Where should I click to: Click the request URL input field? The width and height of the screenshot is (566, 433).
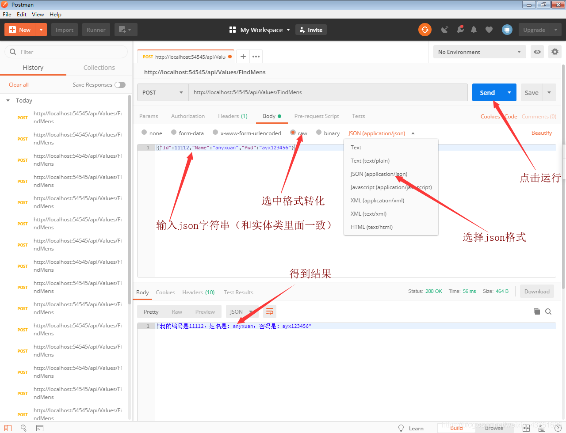328,92
